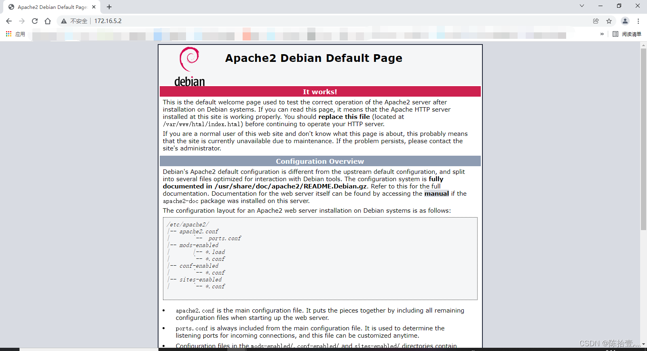
Task: Click ports.conf in the tree listing
Action: (x=224, y=239)
